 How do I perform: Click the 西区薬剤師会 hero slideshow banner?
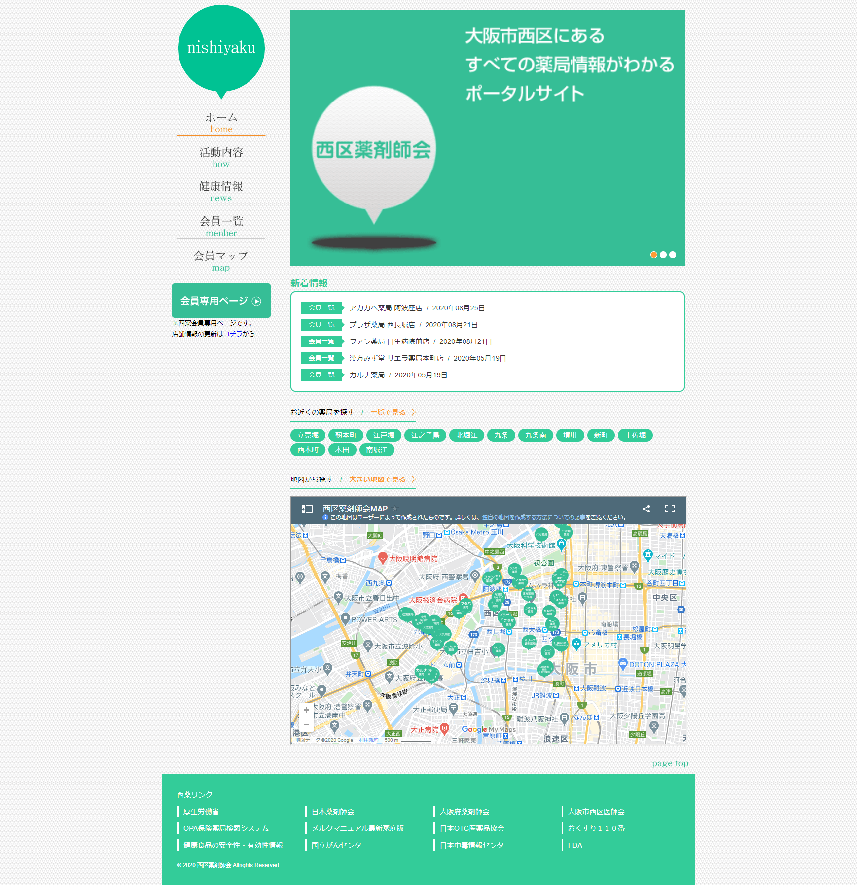click(487, 138)
